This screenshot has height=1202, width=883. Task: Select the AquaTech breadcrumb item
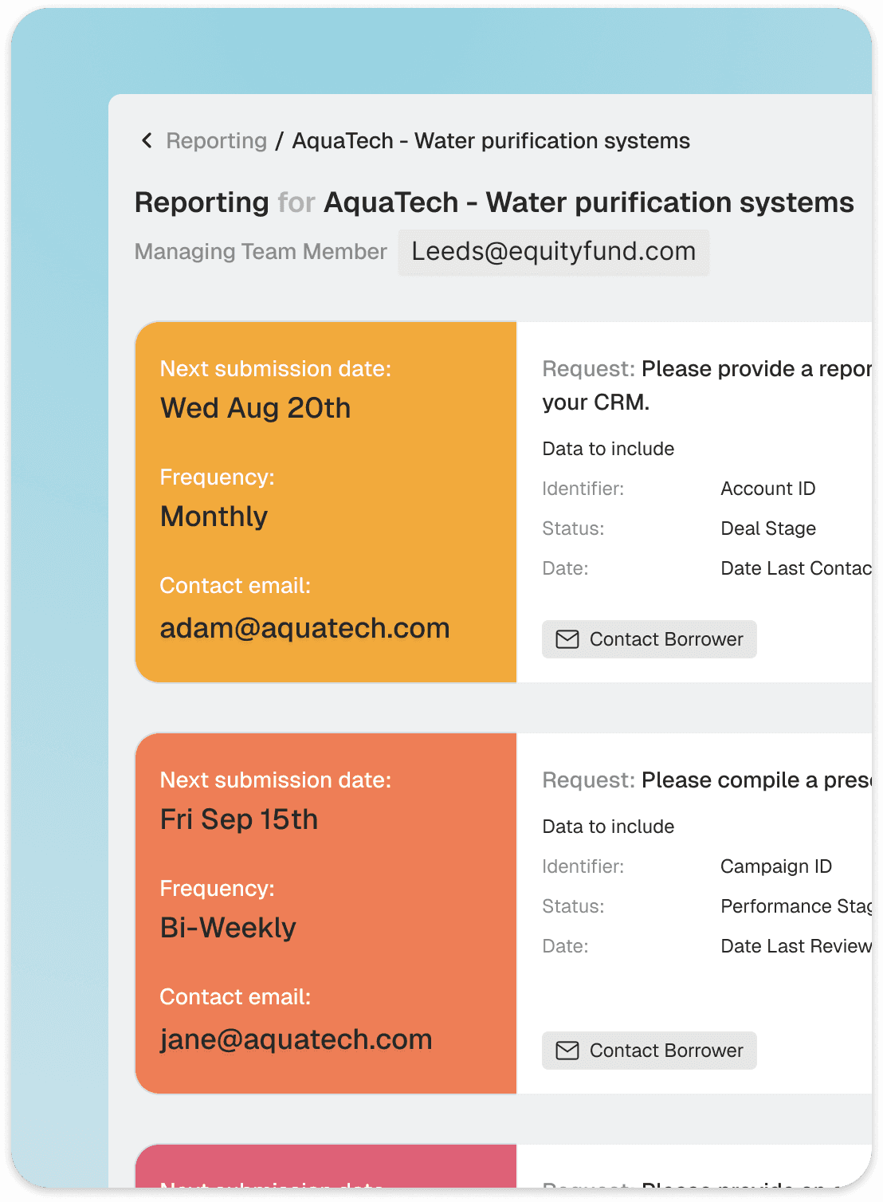[491, 141]
